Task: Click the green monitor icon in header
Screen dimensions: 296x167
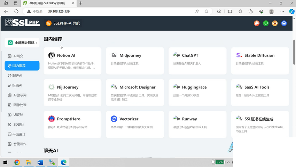Action: click(266, 23)
